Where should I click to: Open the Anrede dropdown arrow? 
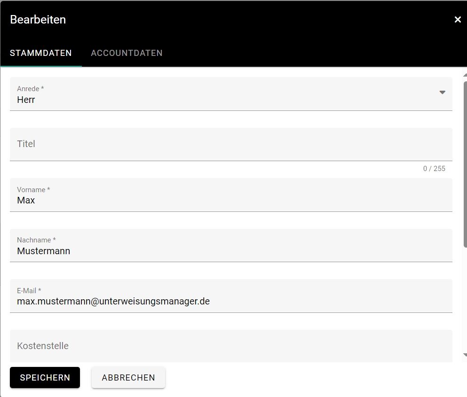(x=442, y=93)
